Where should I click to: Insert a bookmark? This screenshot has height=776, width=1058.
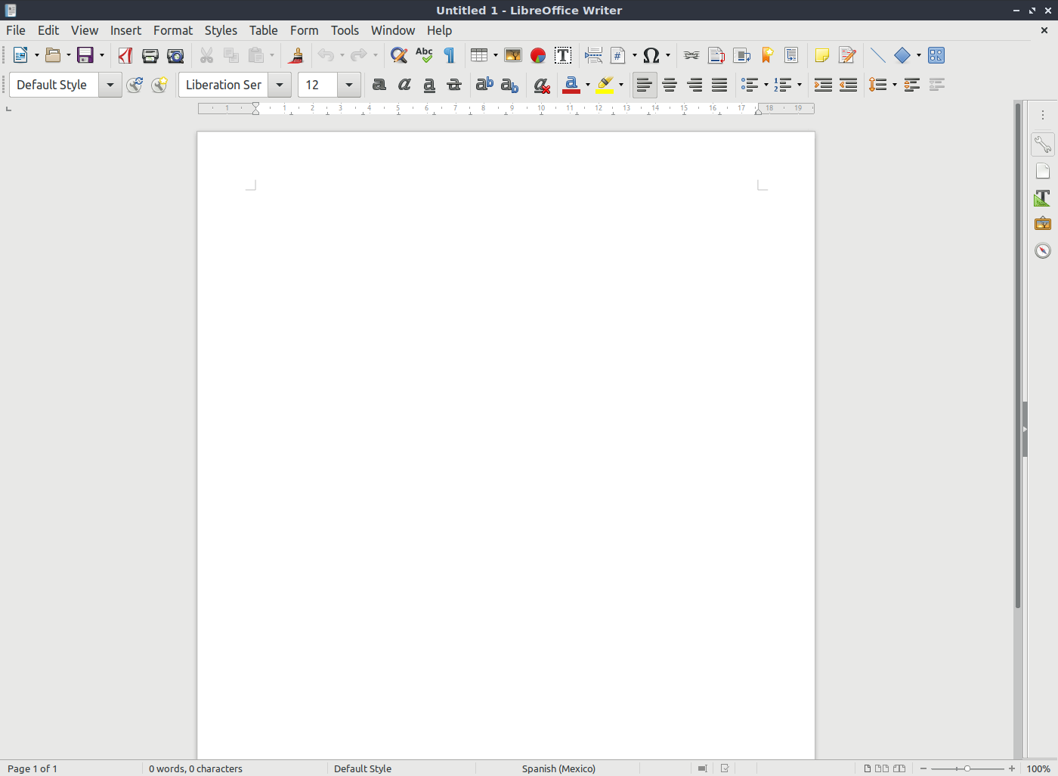(766, 55)
